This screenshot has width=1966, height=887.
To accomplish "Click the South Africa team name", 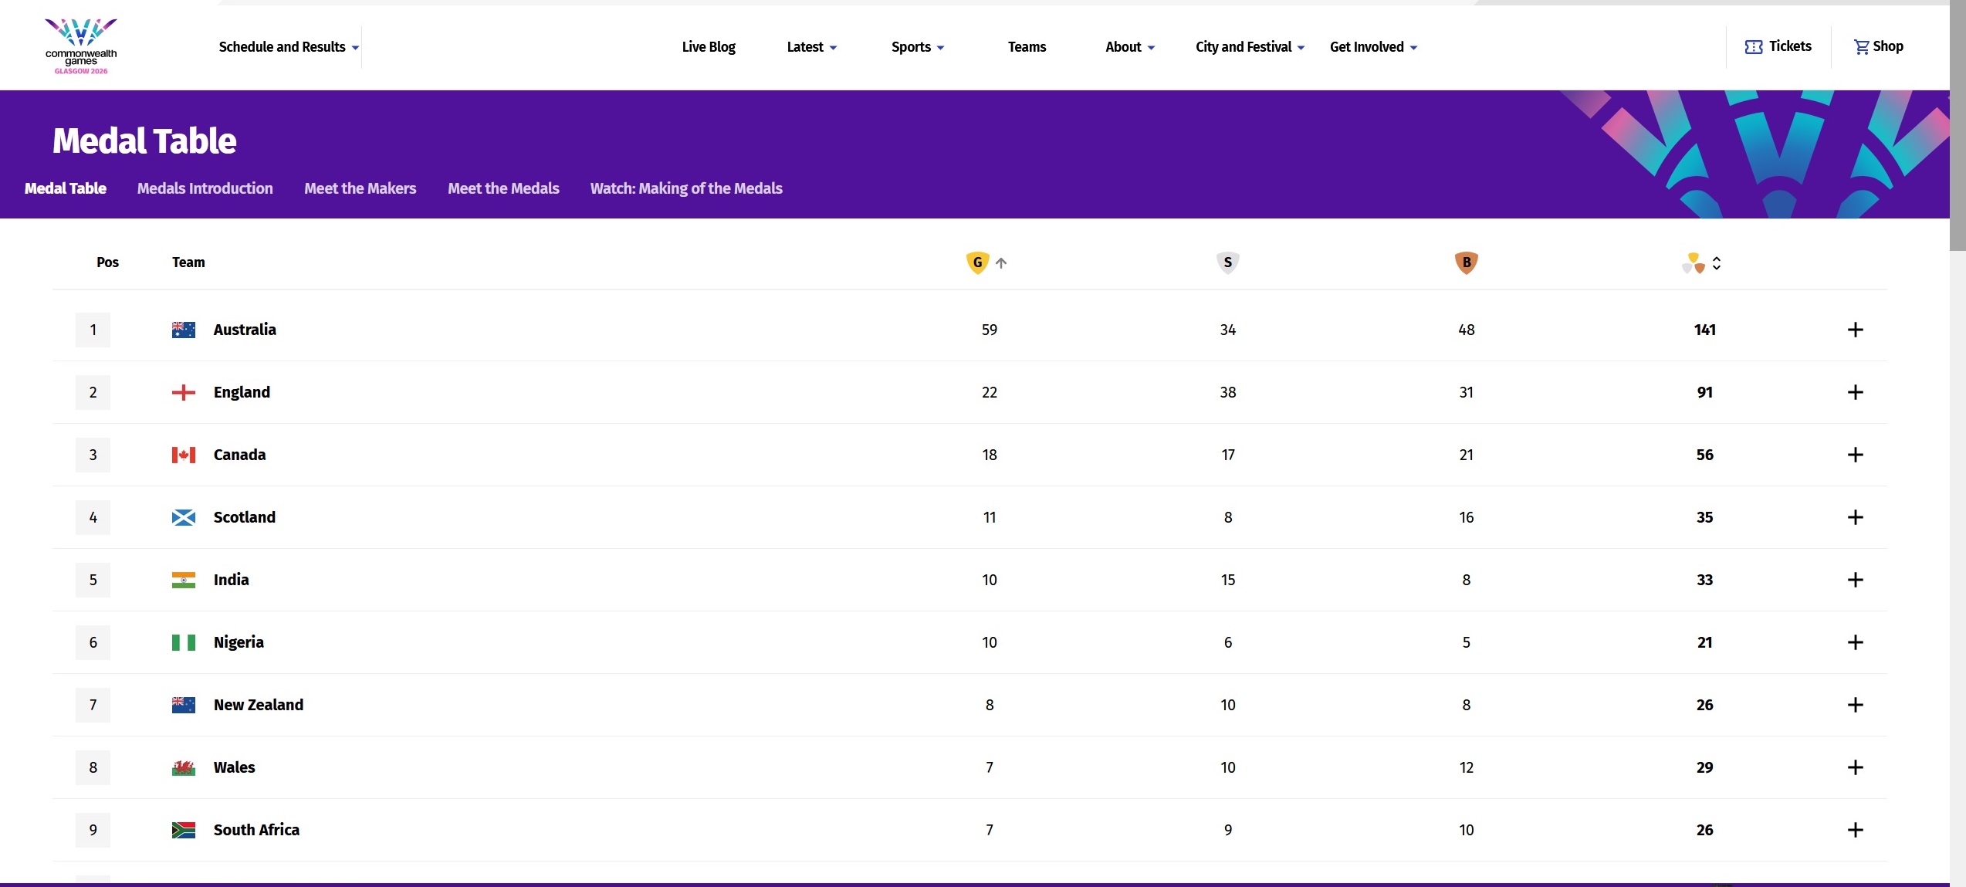I will [256, 830].
